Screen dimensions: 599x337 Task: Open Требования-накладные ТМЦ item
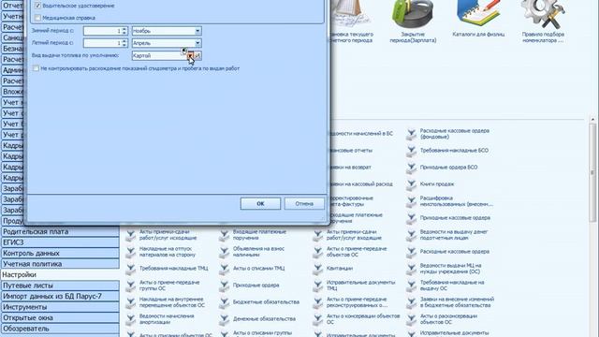[x=168, y=269]
